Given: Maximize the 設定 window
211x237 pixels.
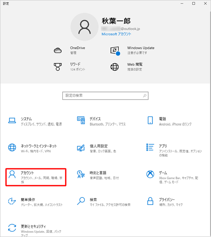Looking at the screenshot, I should [x=194, y=3].
